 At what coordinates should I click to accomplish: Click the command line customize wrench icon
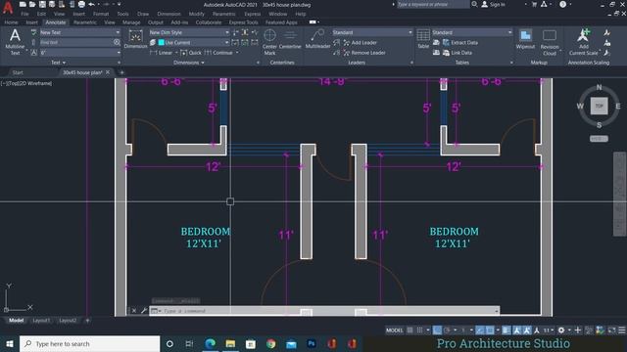[144, 311]
